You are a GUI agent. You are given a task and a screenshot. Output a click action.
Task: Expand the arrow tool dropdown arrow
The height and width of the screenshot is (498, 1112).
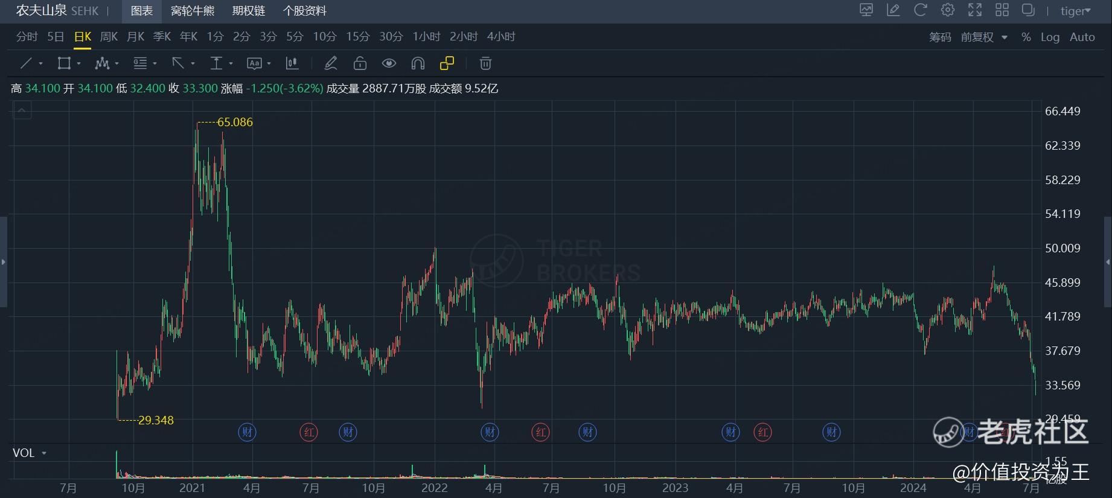[x=193, y=63]
